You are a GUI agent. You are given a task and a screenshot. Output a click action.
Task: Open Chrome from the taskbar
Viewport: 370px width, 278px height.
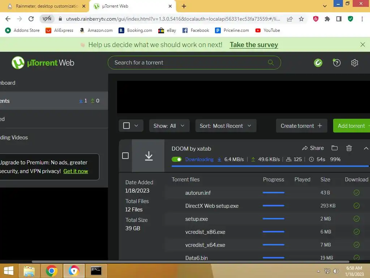point(51,271)
